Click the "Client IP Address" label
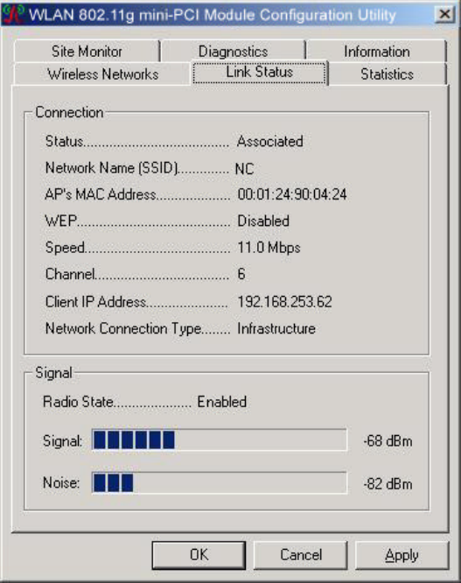 coord(96,301)
